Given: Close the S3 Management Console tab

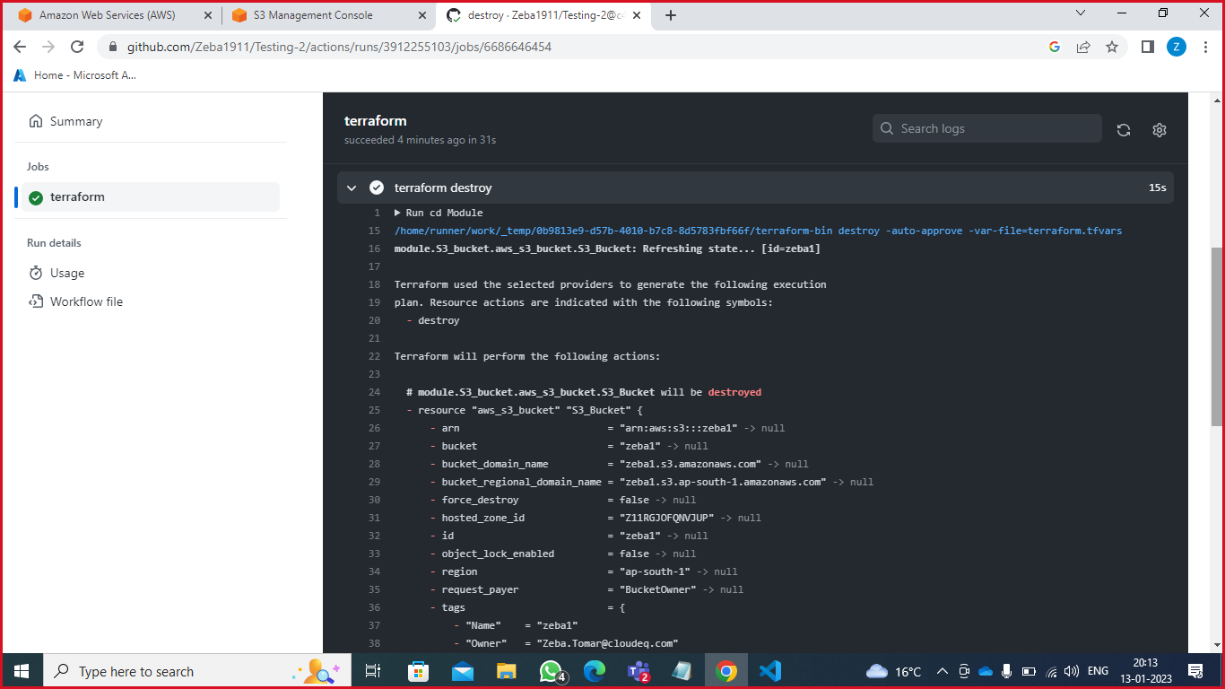Looking at the screenshot, I should [423, 15].
